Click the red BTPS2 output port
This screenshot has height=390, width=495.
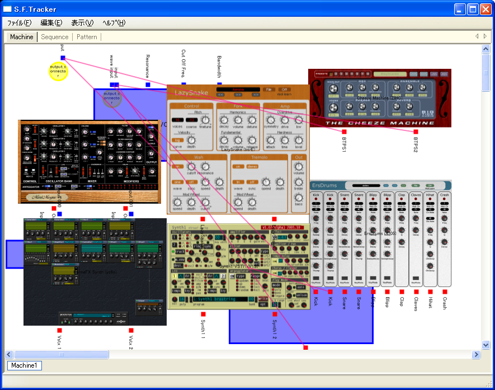click(416, 131)
